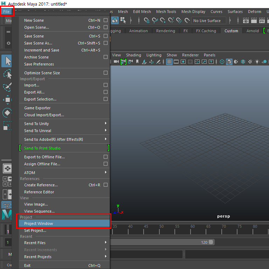The image size is (269, 269).
Task: Collapse toolbar section triangle after No Live Surface
Action: tap(230, 20)
